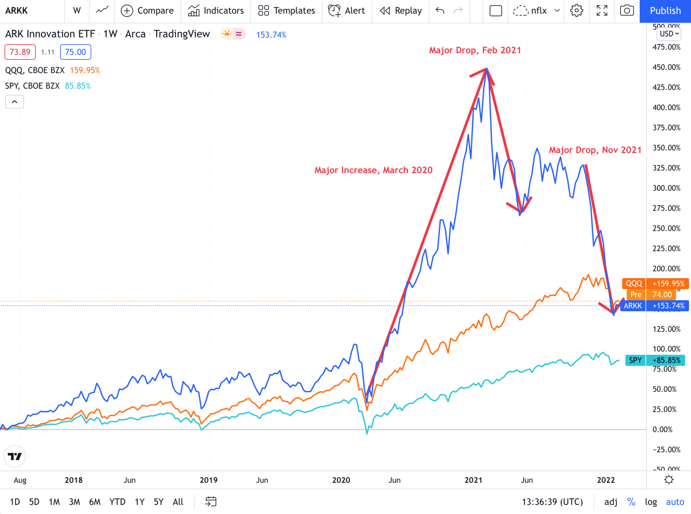The width and height of the screenshot is (691, 514).
Task: Toggle logarithmic price scale
Action: 651,502
